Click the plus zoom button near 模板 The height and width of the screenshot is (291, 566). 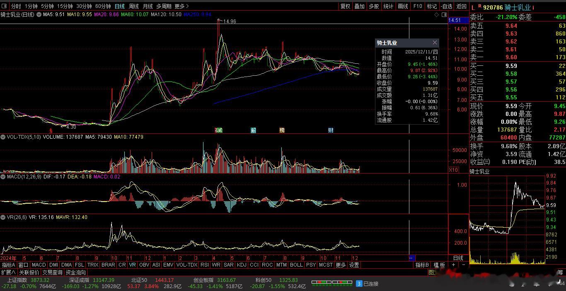454,265
